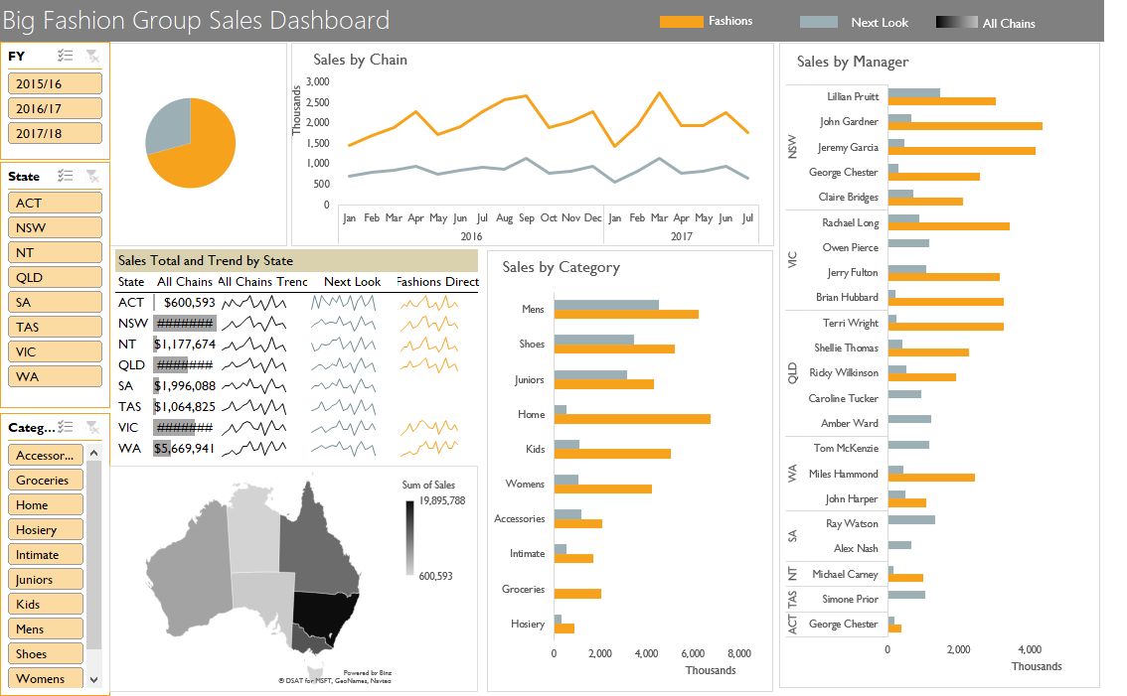Toggle the 2016/17 fiscal year filter
The height and width of the screenshot is (696, 1127).
pos(55,108)
